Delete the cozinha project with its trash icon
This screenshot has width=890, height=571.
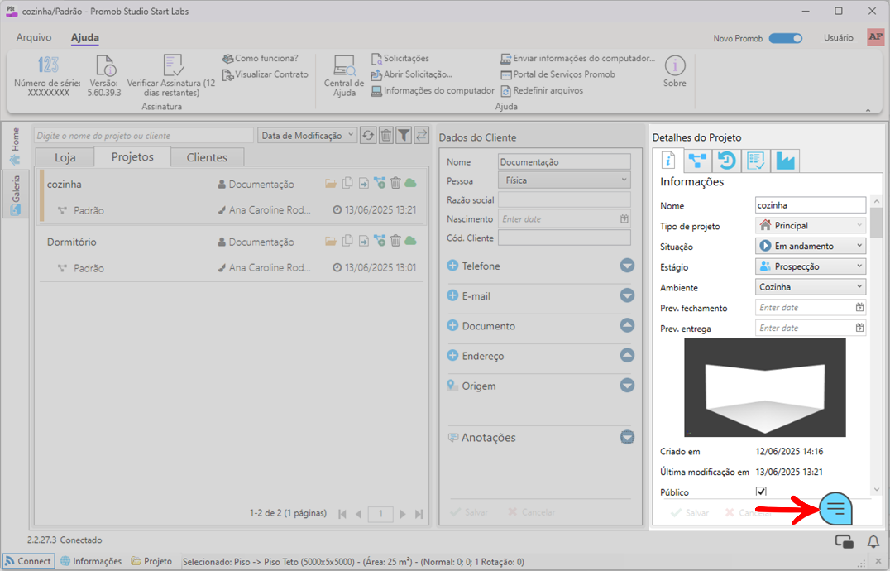pos(395,183)
